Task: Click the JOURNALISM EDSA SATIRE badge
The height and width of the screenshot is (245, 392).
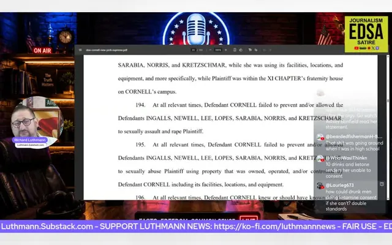Action: (x=366, y=34)
